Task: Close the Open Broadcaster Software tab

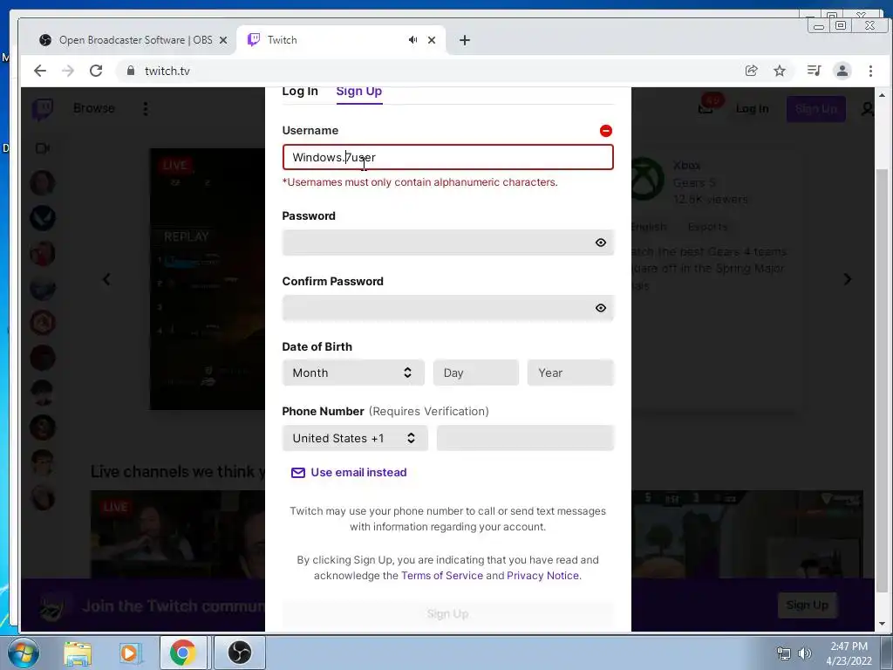Action: pos(223,40)
